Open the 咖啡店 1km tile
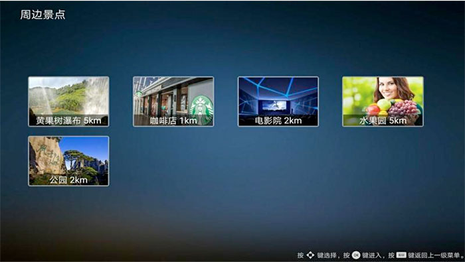This screenshot has height=262, width=465. [x=173, y=101]
